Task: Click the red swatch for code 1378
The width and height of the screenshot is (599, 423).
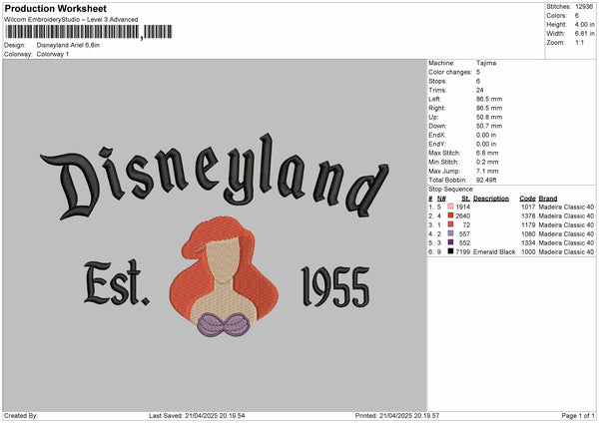Action: click(x=450, y=215)
